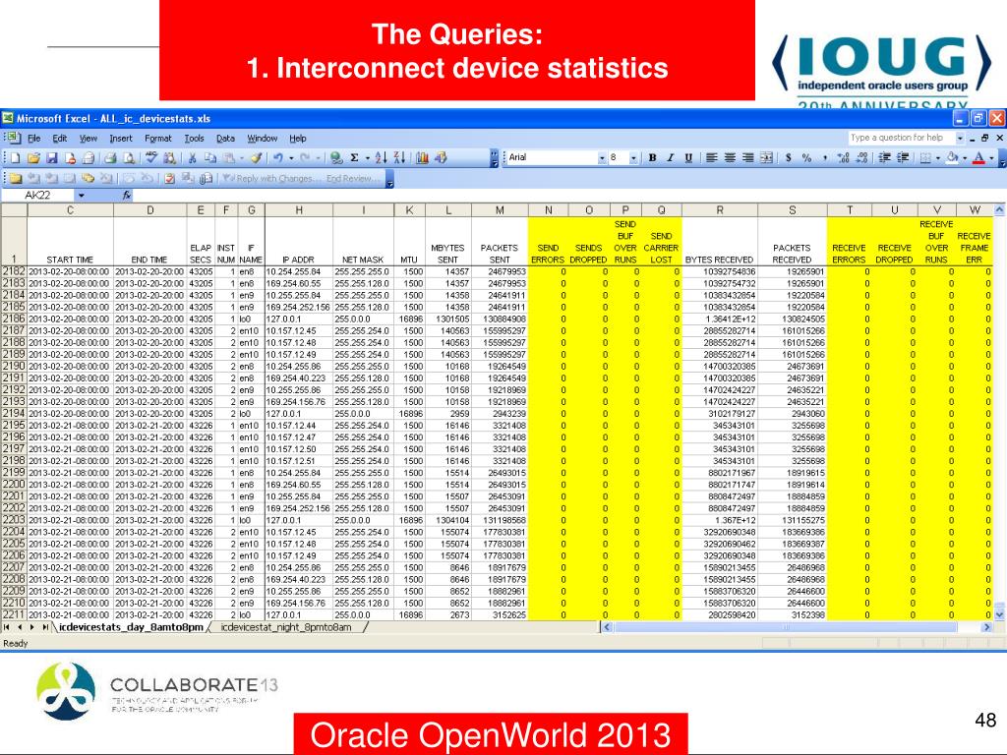Center the cell text
Image resolution: width=1007 pixels, height=755 pixels.
[730, 158]
